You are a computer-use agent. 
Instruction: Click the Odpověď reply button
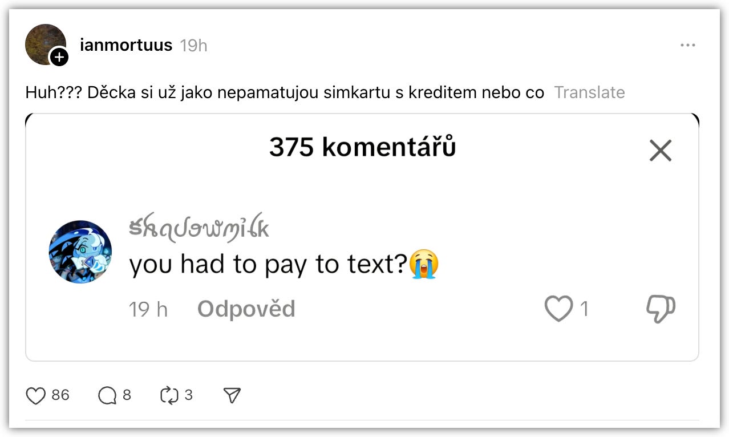[246, 309]
